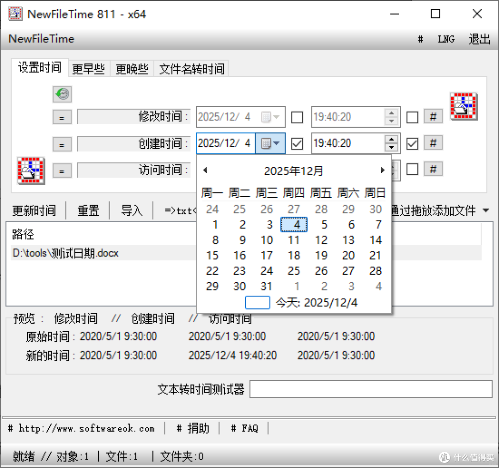Decrease the 创建时间 time spinner
The height and width of the screenshot is (468, 499).
(x=391, y=148)
